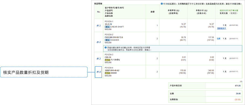This screenshot has width=245, height=105.
Task: Click the 产品未税总价 label
Action: pos(176,86)
